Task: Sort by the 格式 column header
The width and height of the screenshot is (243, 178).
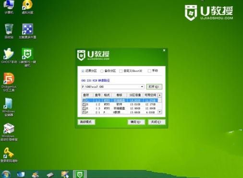Action: coord(107,95)
